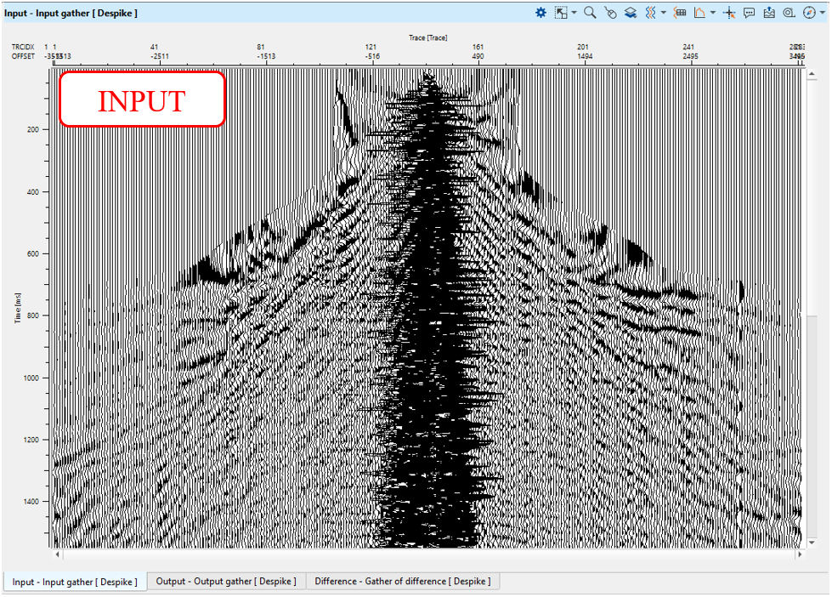This screenshot has width=832, height=597.
Task: Expand dropdown arrow beside selection mode icon
Action: (x=574, y=13)
